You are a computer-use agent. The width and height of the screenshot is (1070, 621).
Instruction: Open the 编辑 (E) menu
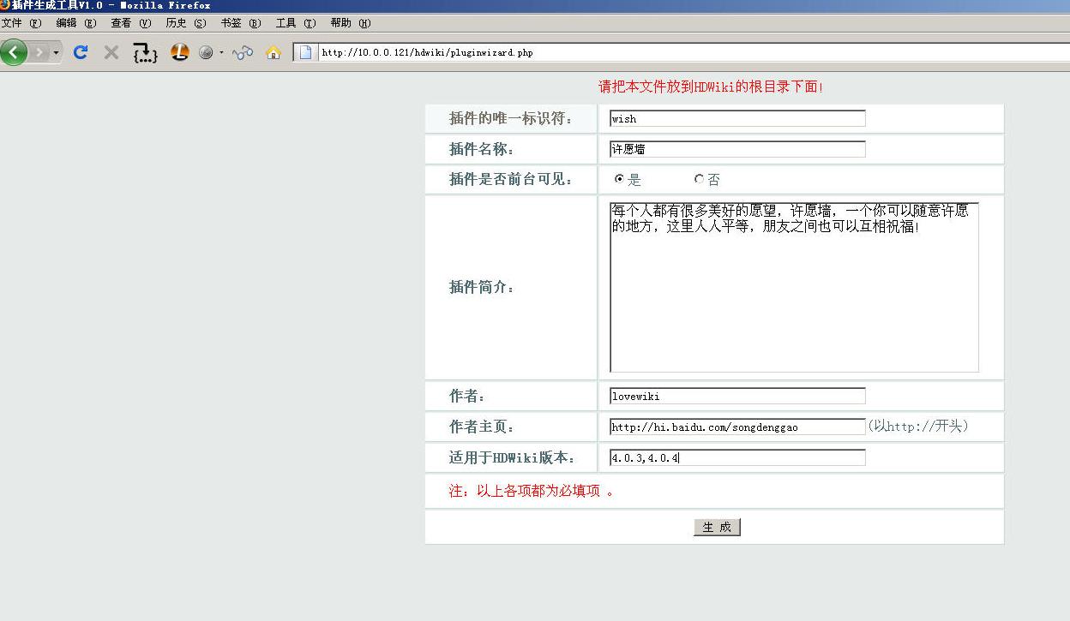pyautogui.click(x=76, y=23)
